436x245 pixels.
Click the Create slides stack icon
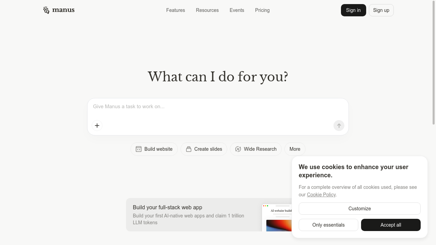(x=189, y=149)
